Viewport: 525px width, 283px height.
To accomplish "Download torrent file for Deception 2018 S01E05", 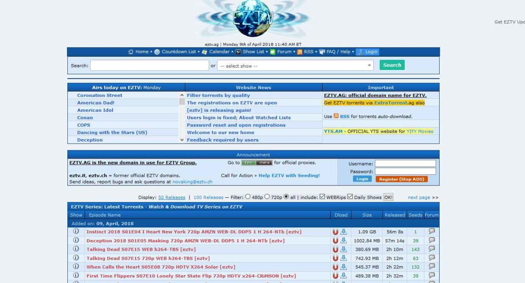I will click(x=344, y=241).
